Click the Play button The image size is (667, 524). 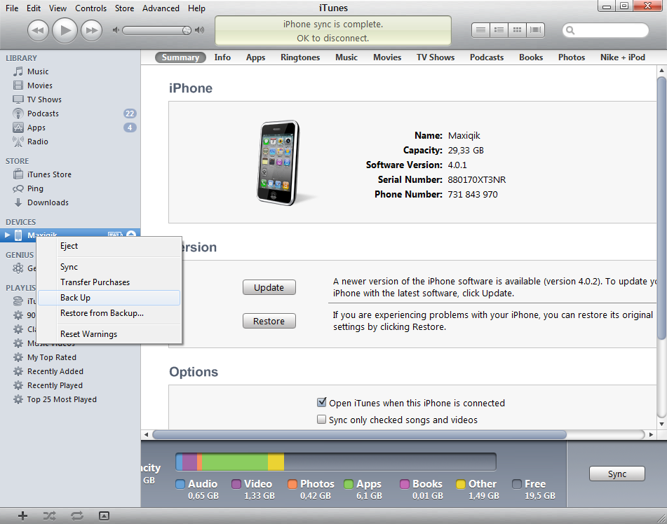point(65,31)
